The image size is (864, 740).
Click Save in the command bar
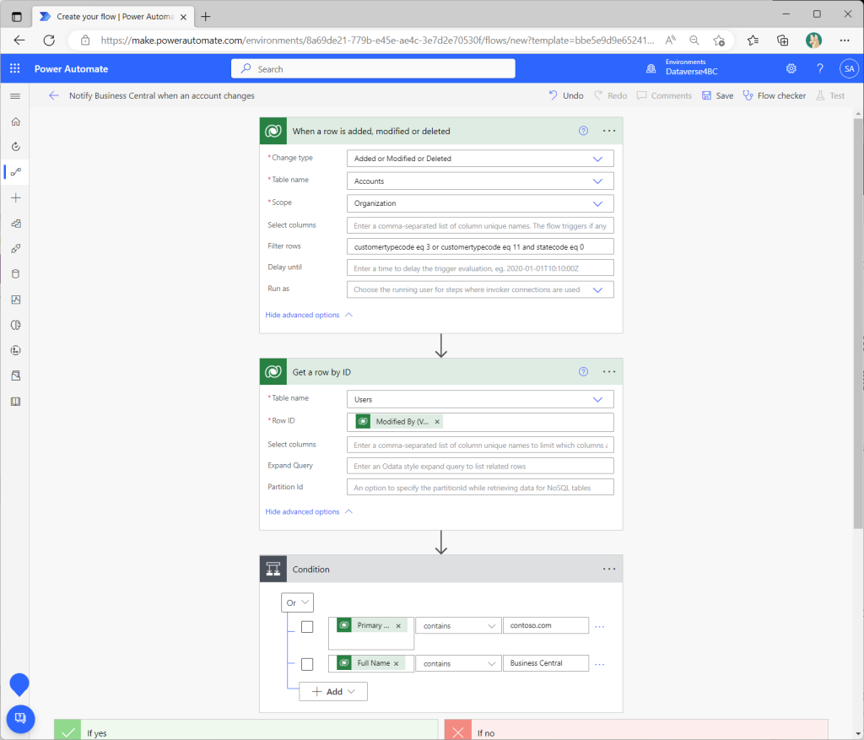pyautogui.click(x=717, y=95)
